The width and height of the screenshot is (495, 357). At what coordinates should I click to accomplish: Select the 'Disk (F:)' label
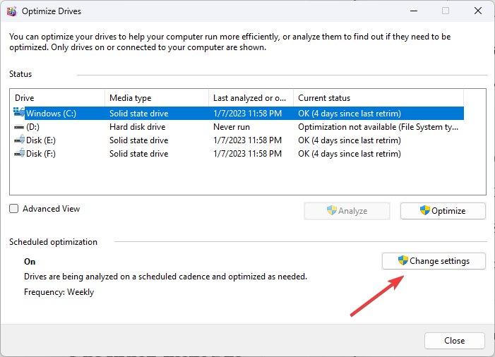click(41, 154)
